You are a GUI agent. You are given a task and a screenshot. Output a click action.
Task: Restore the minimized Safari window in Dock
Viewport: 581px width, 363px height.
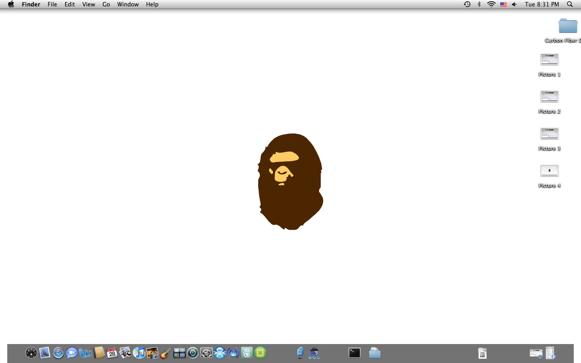(536, 353)
